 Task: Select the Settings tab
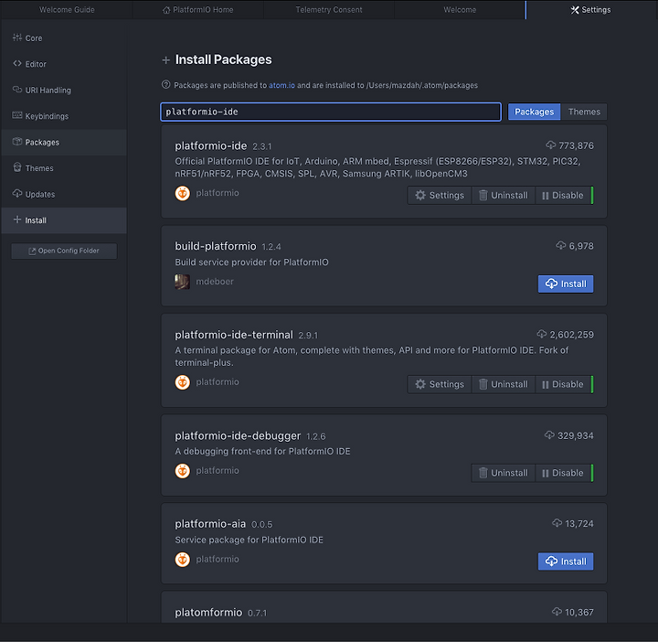pyautogui.click(x=591, y=10)
